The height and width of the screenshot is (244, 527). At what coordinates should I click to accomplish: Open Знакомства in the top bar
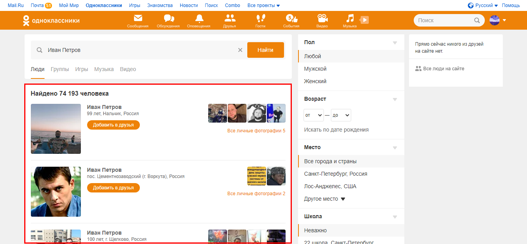pyautogui.click(x=160, y=5)
